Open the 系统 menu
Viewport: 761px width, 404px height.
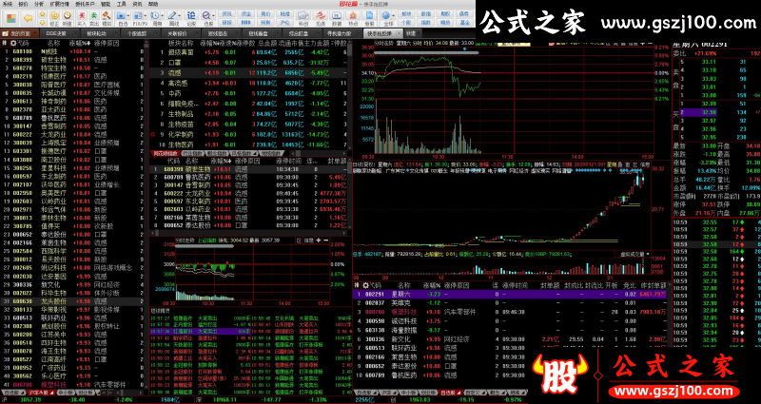(x=8, y=4)
